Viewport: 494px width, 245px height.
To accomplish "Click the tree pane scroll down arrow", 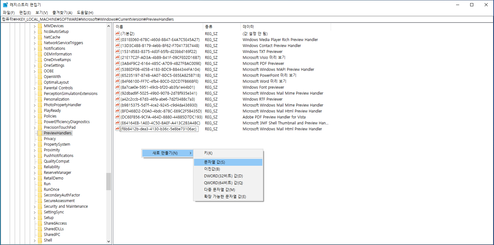I will click(109, 241).
